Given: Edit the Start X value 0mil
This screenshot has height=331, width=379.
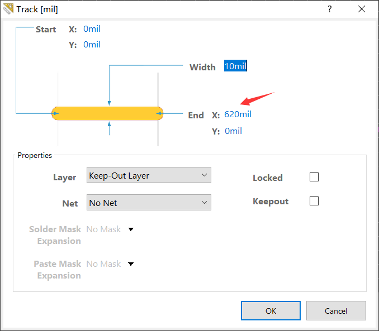Looking at the screenshot, I should click(x=92, y=29).
